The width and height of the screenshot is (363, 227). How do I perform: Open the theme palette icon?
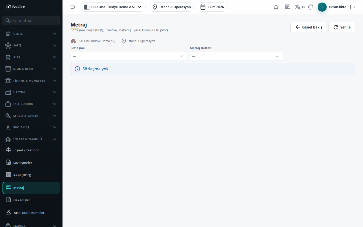[311, 7]
